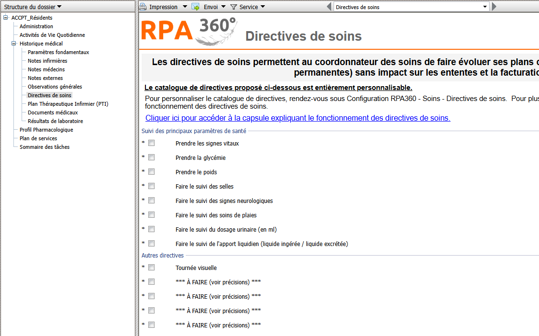Select Profil Pharmacologique
The width and height of the screenshot is (539, 336).
tap(46, 130)
